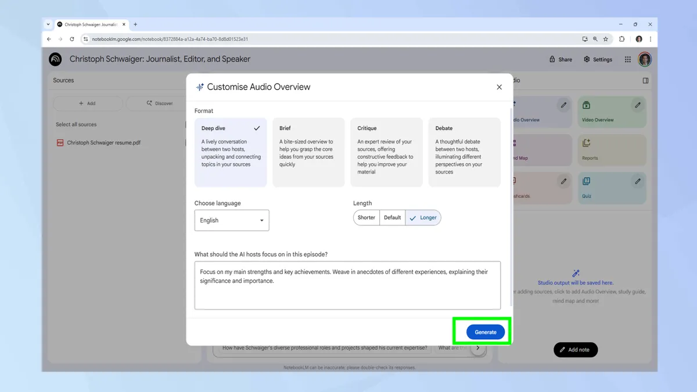Select the Default length option
The width and height of the screenshot is (697, 392).
pyautogui.click(x=392, y=218)
